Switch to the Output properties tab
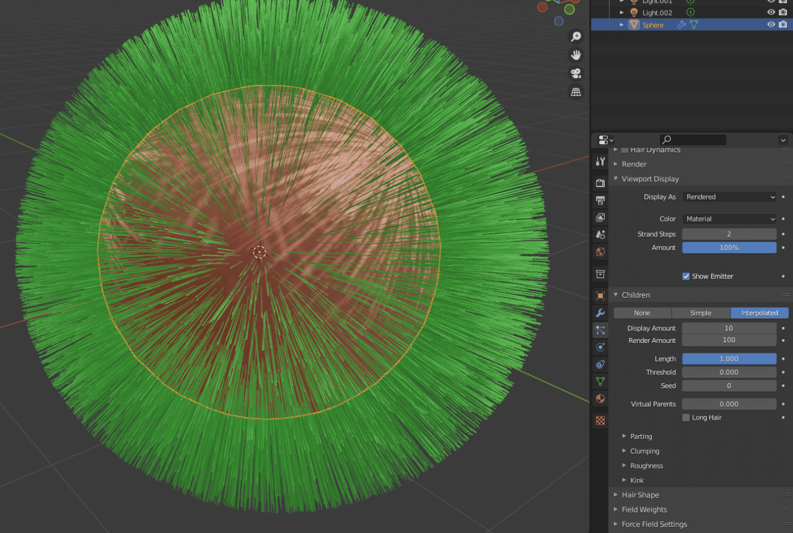 599,201
